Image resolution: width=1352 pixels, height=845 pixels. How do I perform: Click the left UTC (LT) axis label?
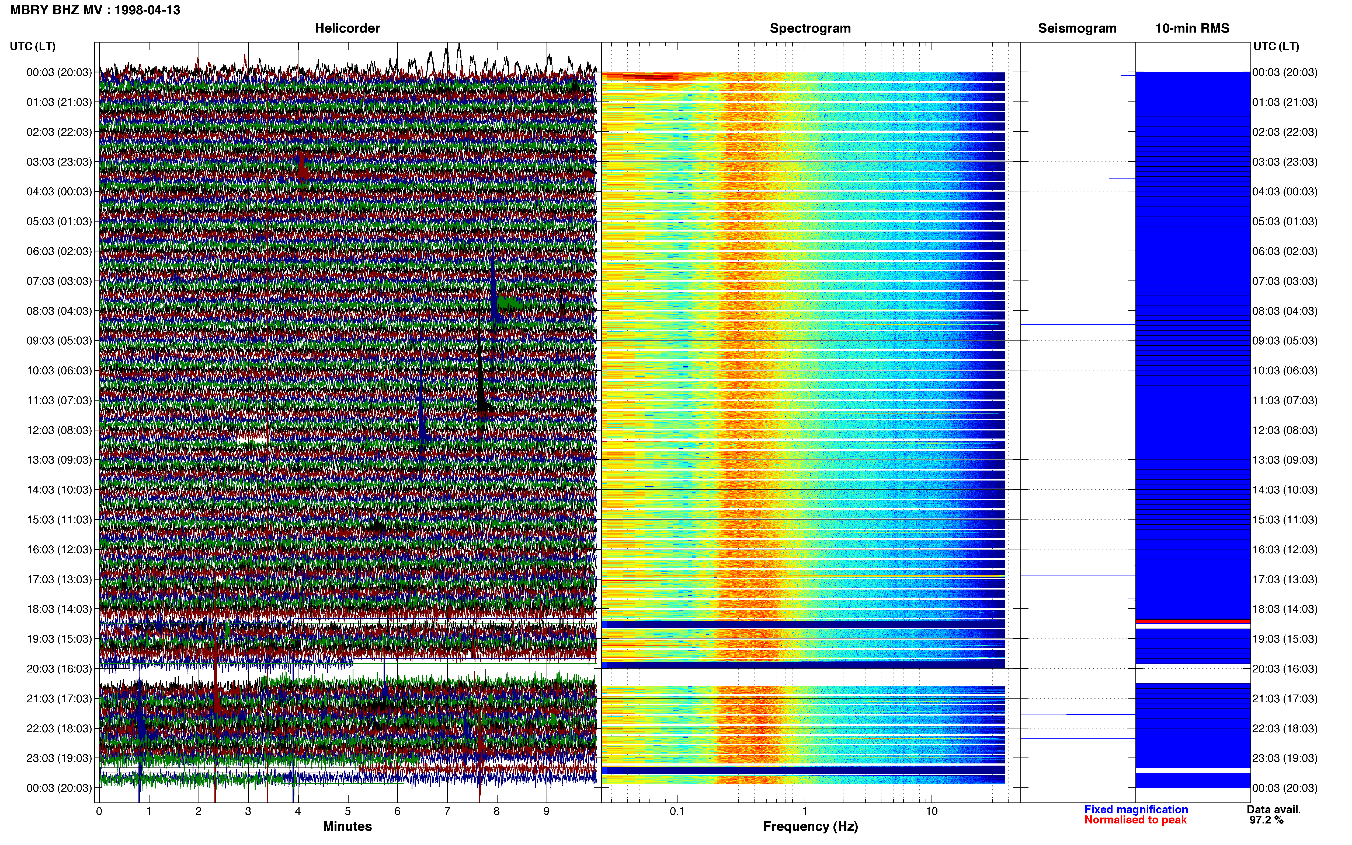click(32, 46)
